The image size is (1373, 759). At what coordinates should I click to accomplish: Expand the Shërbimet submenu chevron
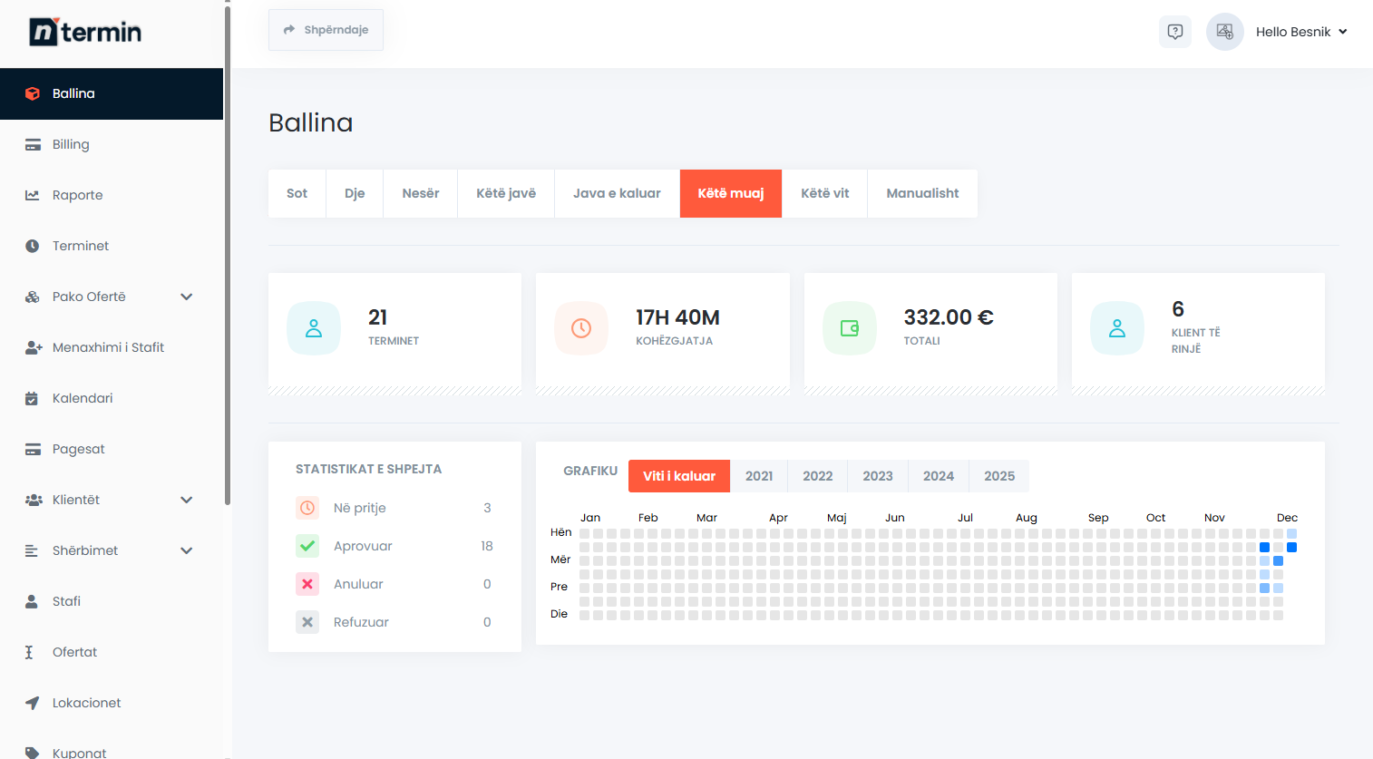pyautogui.click(x=187, y=550)
